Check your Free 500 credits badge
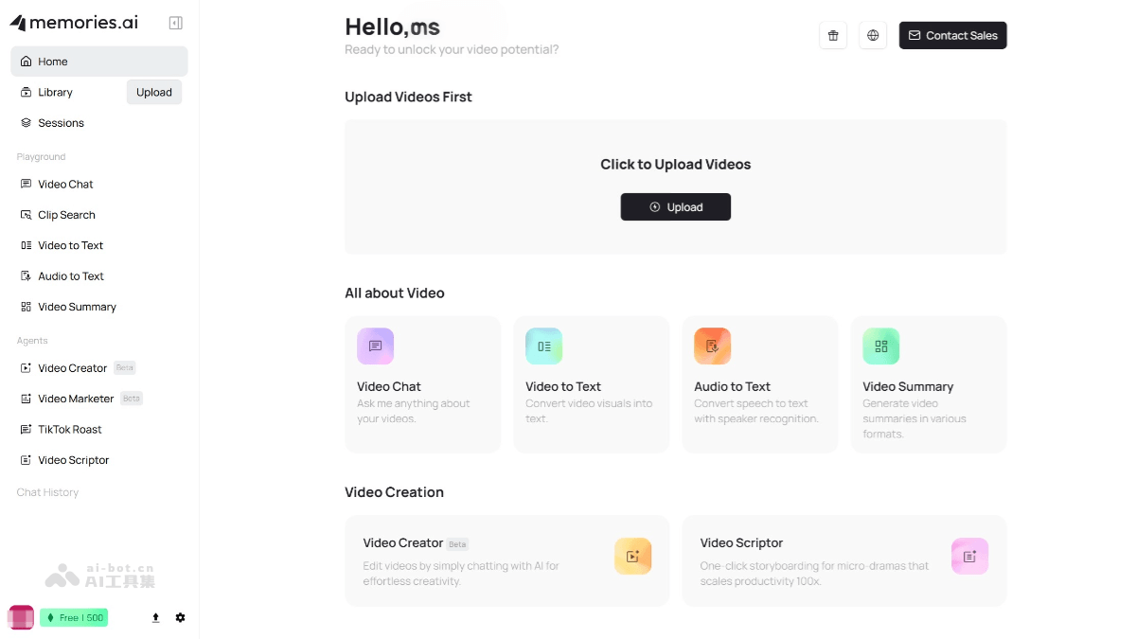Screen dimensions: 1136x639 point(74,617)
